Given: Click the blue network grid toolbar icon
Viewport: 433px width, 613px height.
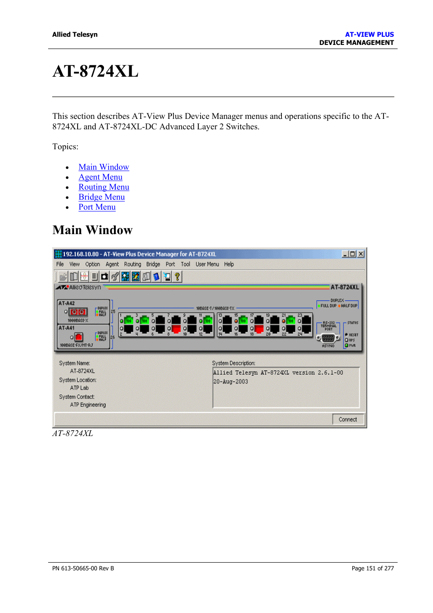Looking at the screenshot, I should point(125,276).
